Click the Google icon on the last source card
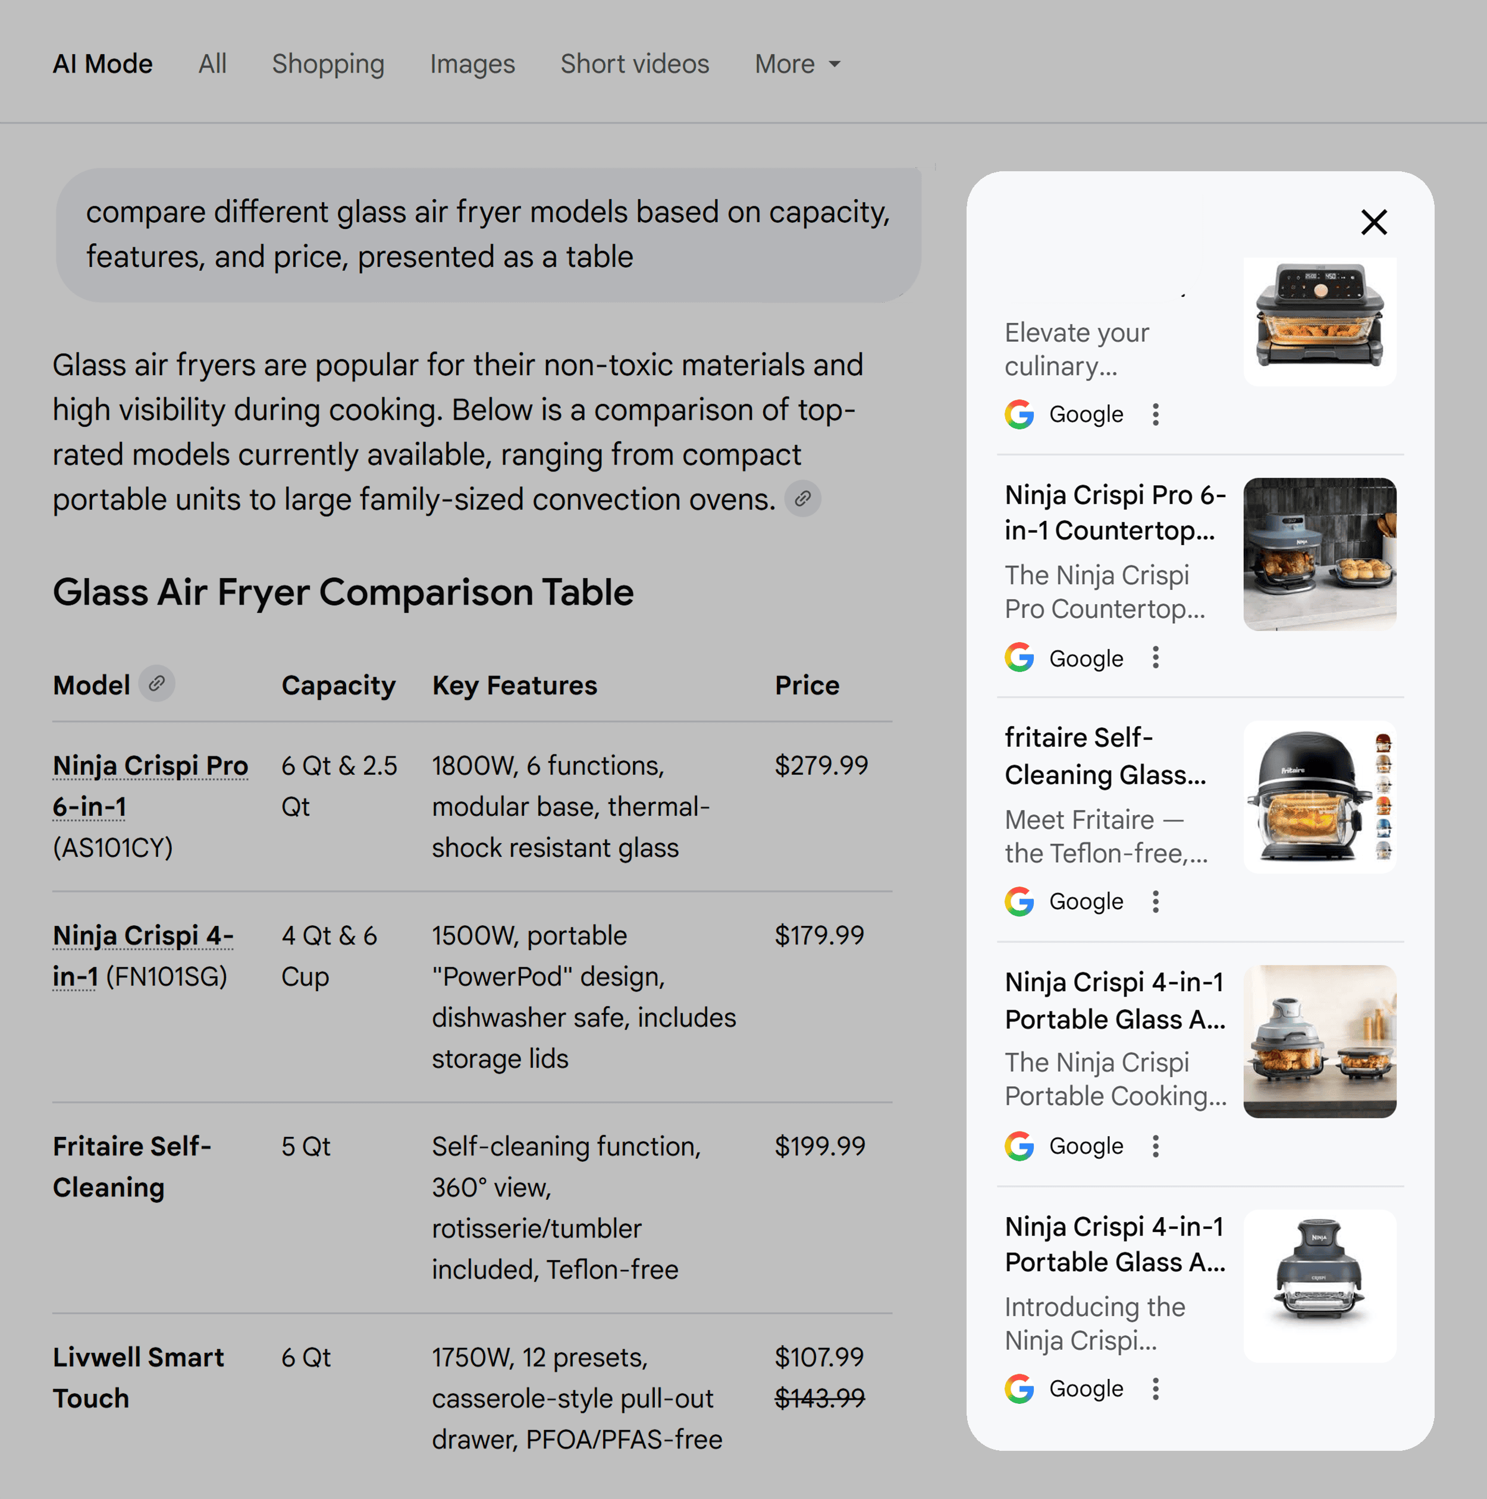Image resolution: width=1487 pixels, height=1499 pixels. [1019, 1389]
